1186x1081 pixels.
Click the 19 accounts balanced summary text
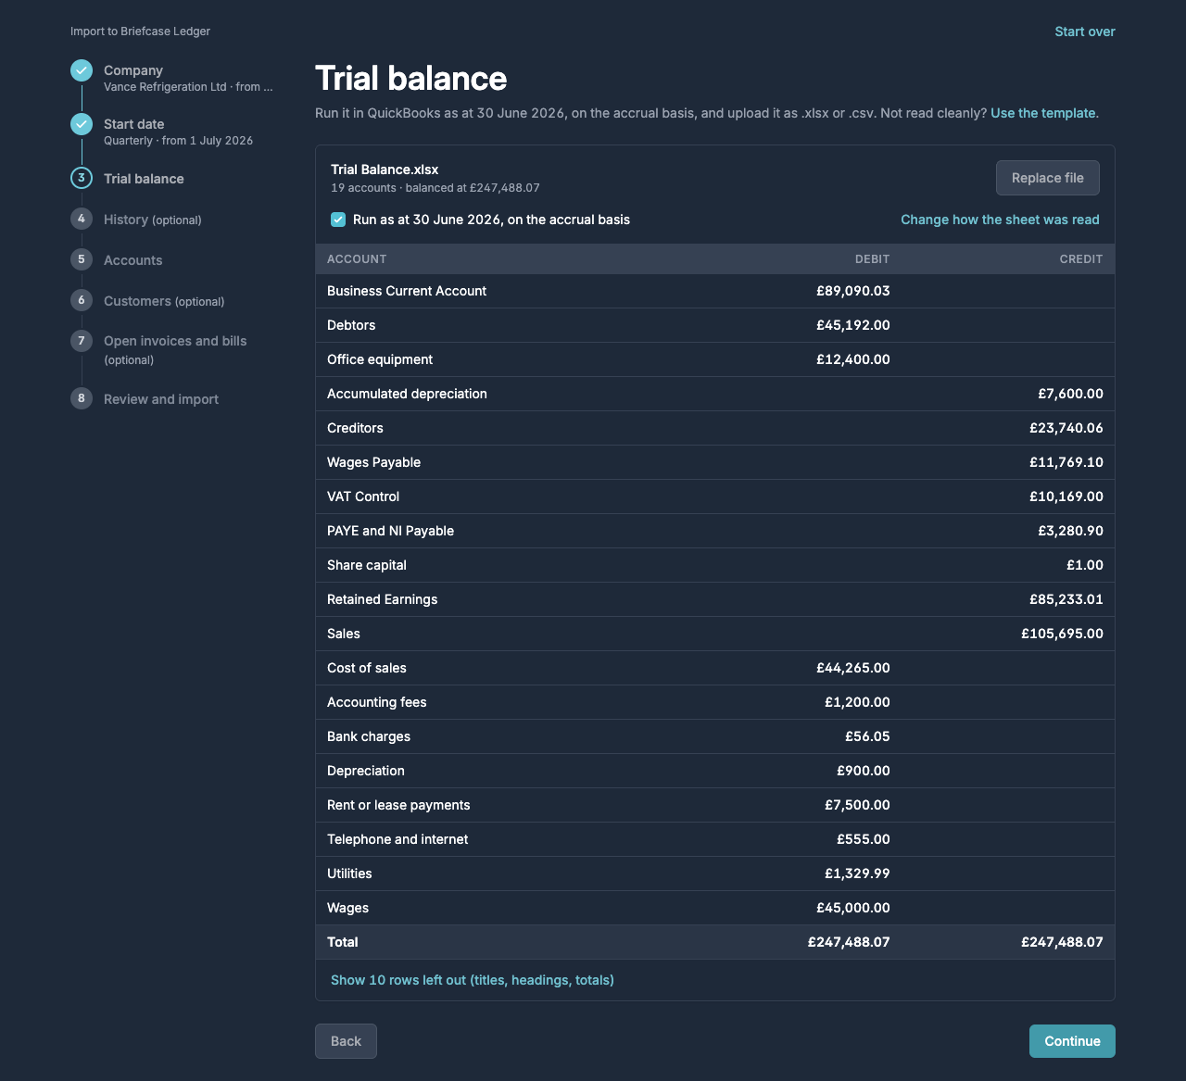coord(435,187)
